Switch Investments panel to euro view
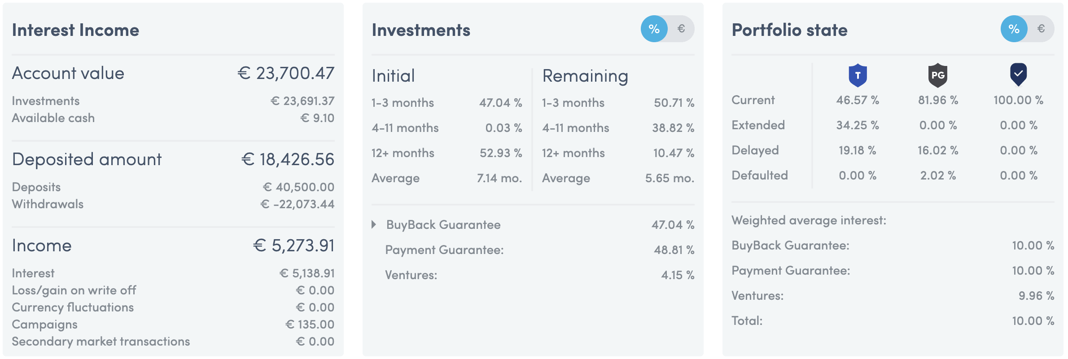The image size is (1068, 359). [681, 29]
